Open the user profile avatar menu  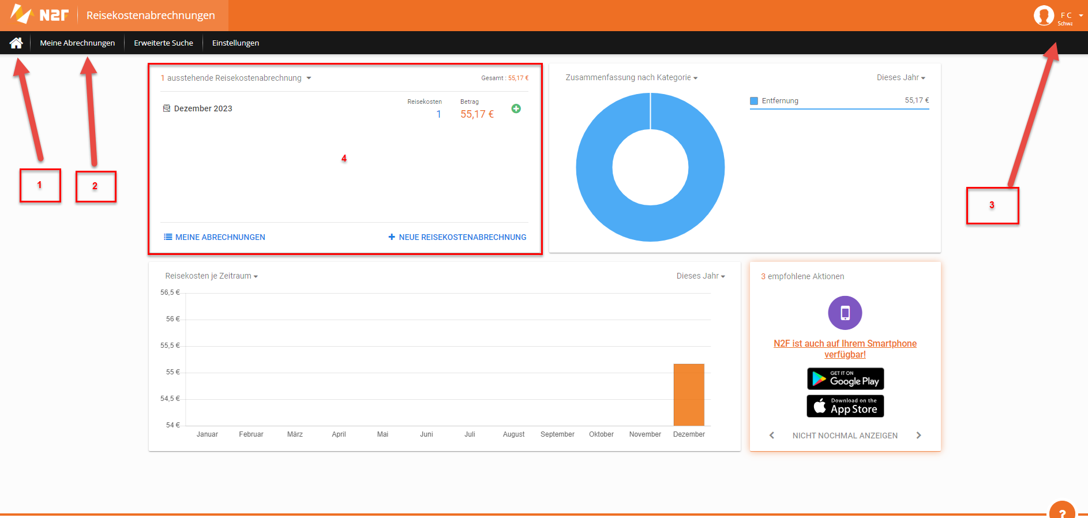point(1044,16)
